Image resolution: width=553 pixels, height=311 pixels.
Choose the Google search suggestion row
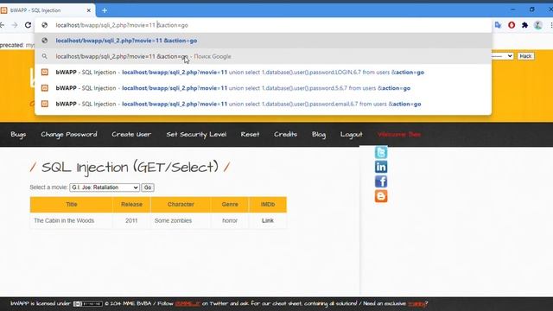click(263, 56)
